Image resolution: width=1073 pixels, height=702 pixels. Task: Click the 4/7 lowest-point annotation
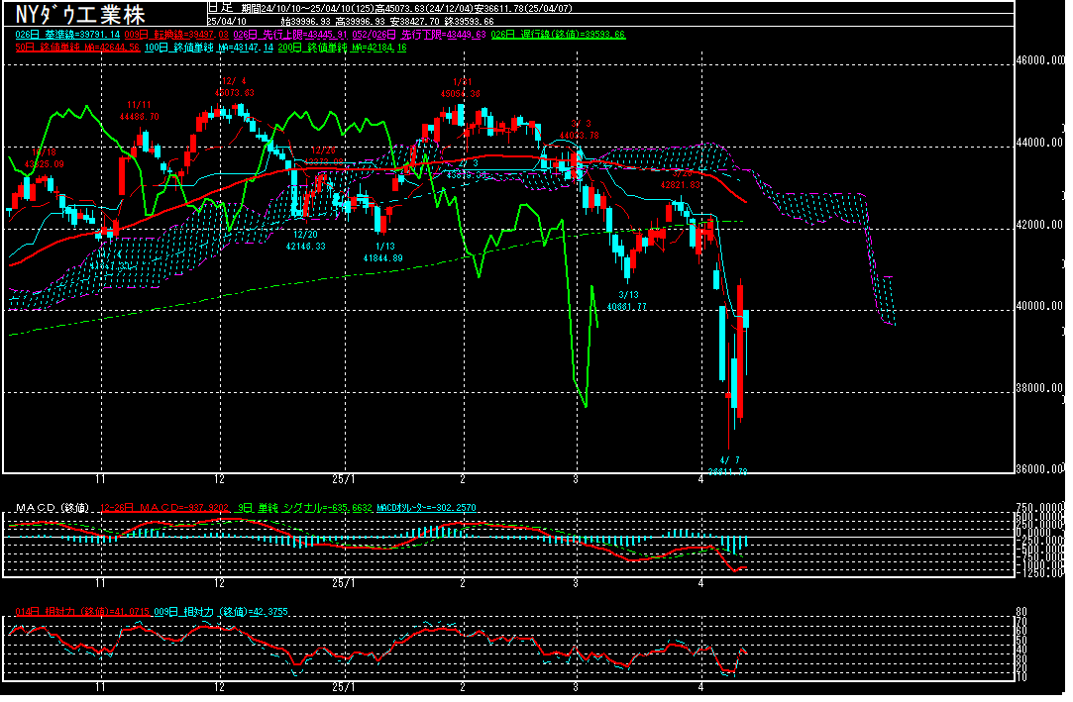coord(727,466)
